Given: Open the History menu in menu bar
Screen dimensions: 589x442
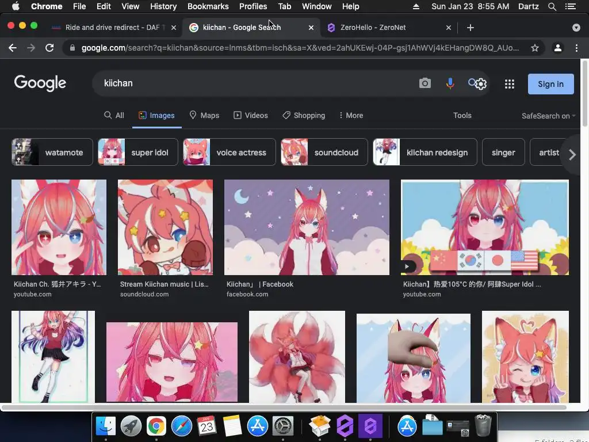Looking at the screenshot, I should pyautogui.click(x=163, y=6).
